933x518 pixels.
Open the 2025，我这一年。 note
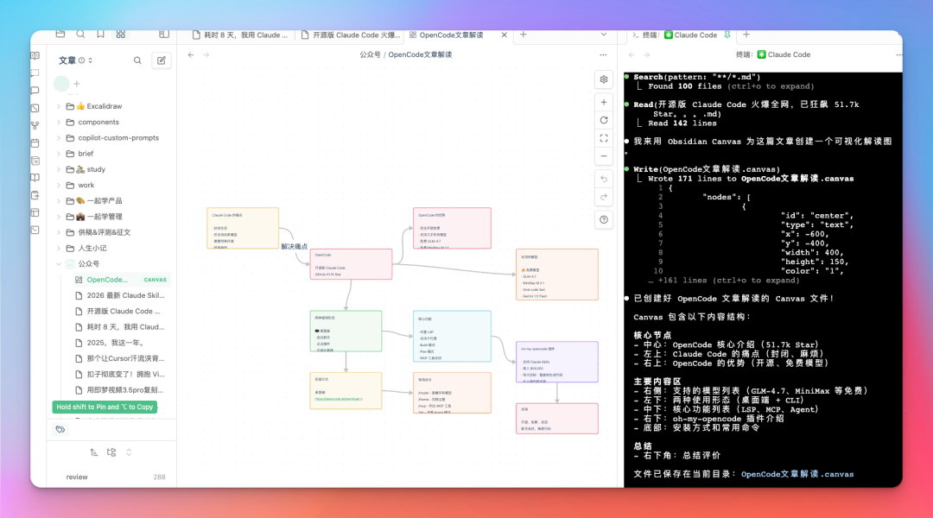click(115, 343)
